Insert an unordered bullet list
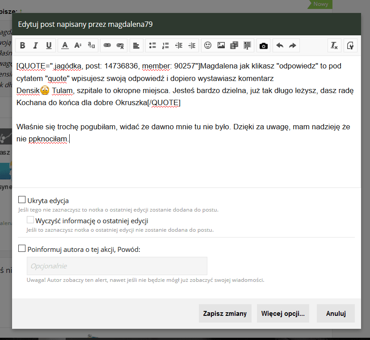370x340 pixels. click(x=152, y=45)
